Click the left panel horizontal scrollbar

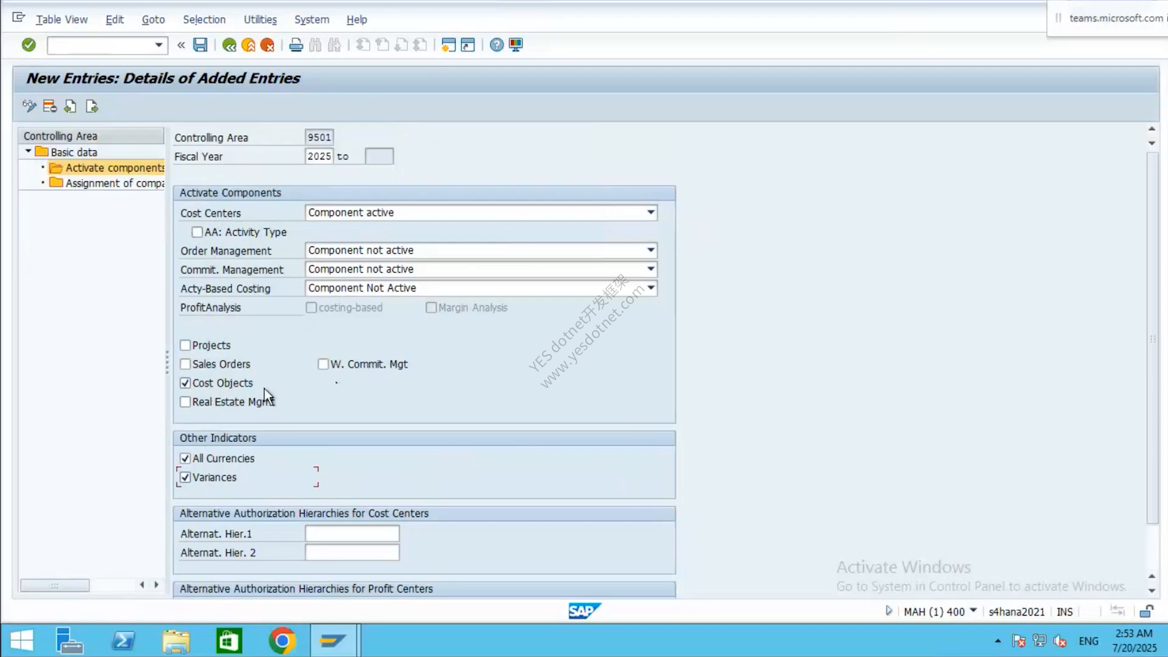tap(55, 585)
